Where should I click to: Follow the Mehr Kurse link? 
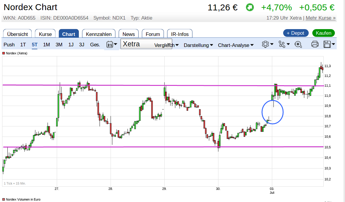pos(321,18)
